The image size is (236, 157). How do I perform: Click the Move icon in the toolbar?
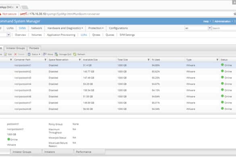[44, 54]
